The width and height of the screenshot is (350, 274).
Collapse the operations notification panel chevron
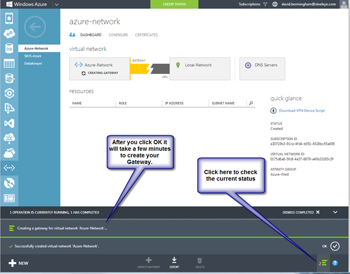(335, 212)
